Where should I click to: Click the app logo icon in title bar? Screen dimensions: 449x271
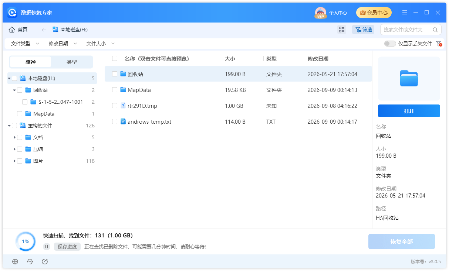12,13
